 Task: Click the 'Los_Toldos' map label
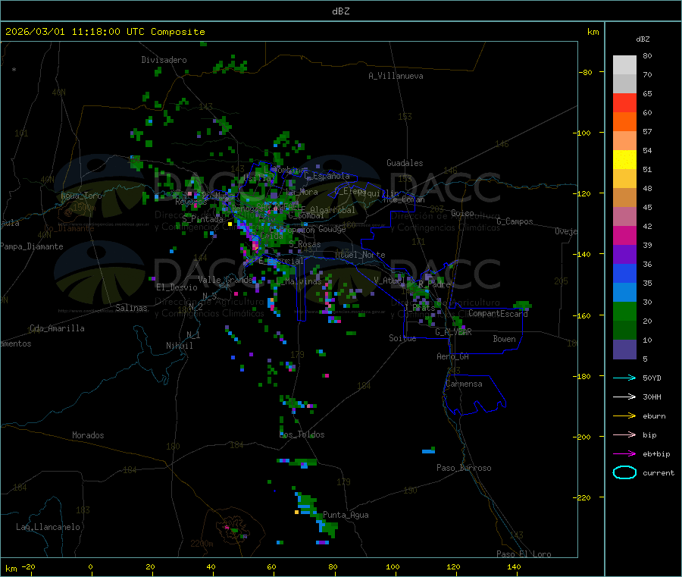click(302, 434)
